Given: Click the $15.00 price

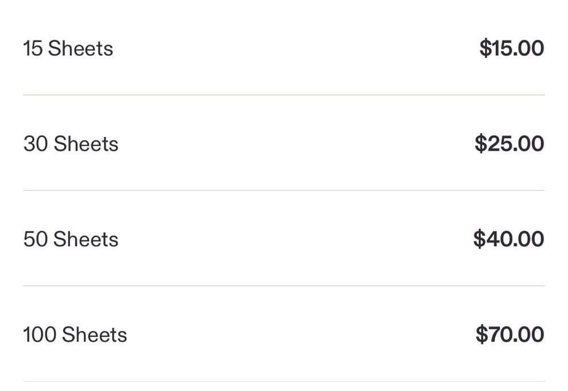Looking at the screenshot, I should click(x=512, y=49).
